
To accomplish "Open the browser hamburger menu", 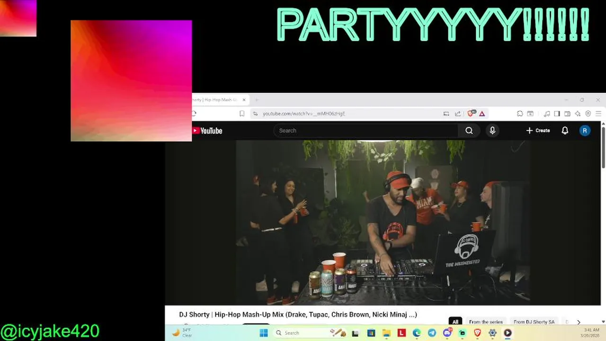I will point(598,114).
